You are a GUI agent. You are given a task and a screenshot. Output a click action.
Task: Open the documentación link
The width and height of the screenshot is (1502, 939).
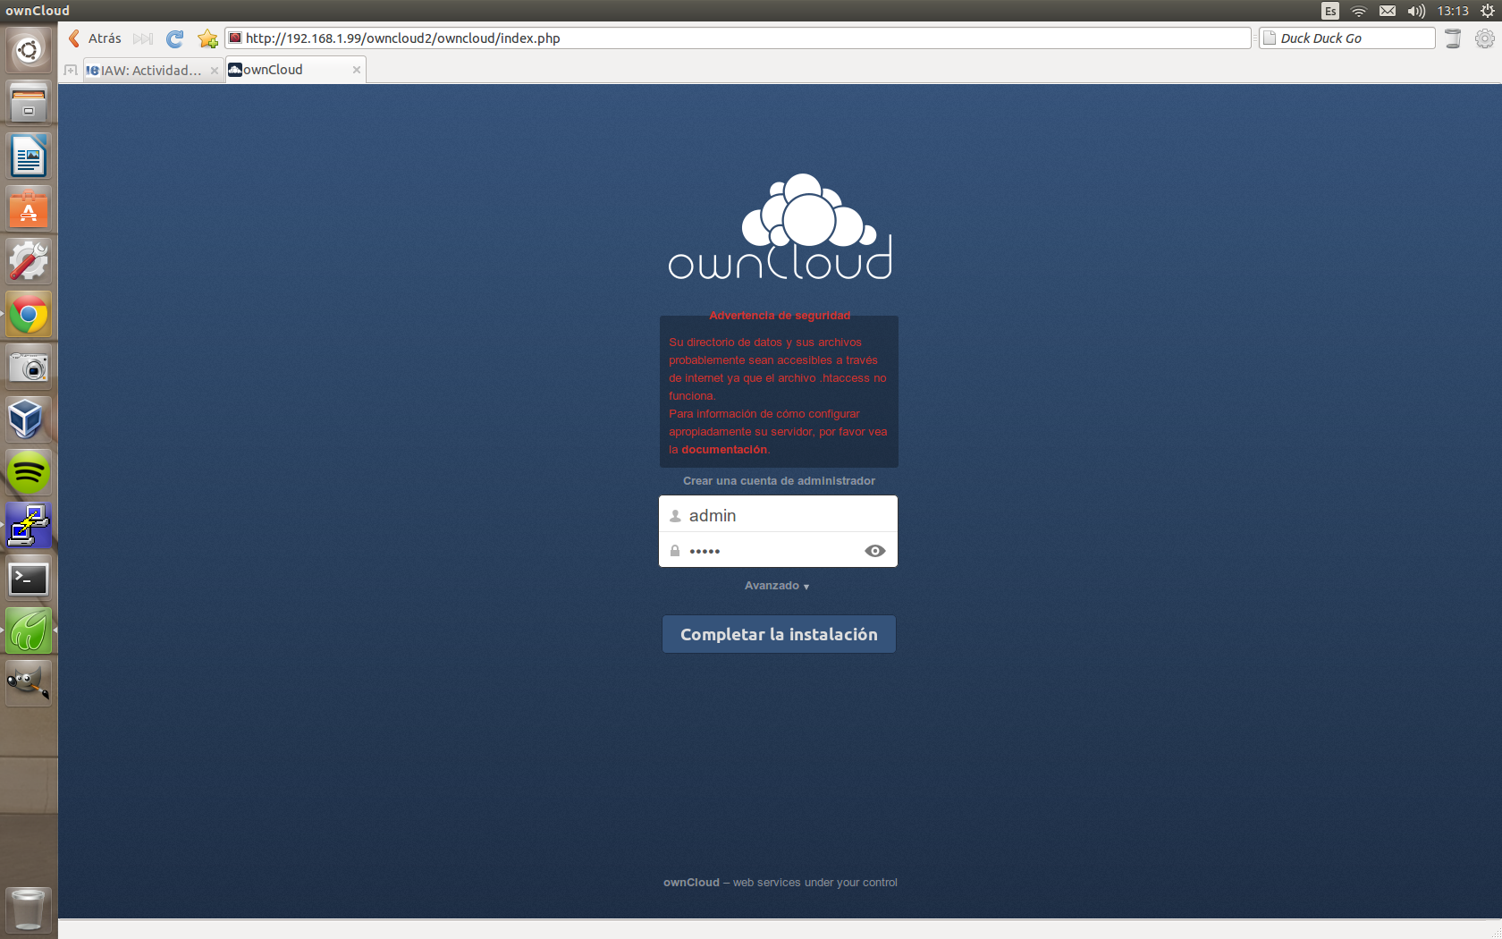pos(724,450)
